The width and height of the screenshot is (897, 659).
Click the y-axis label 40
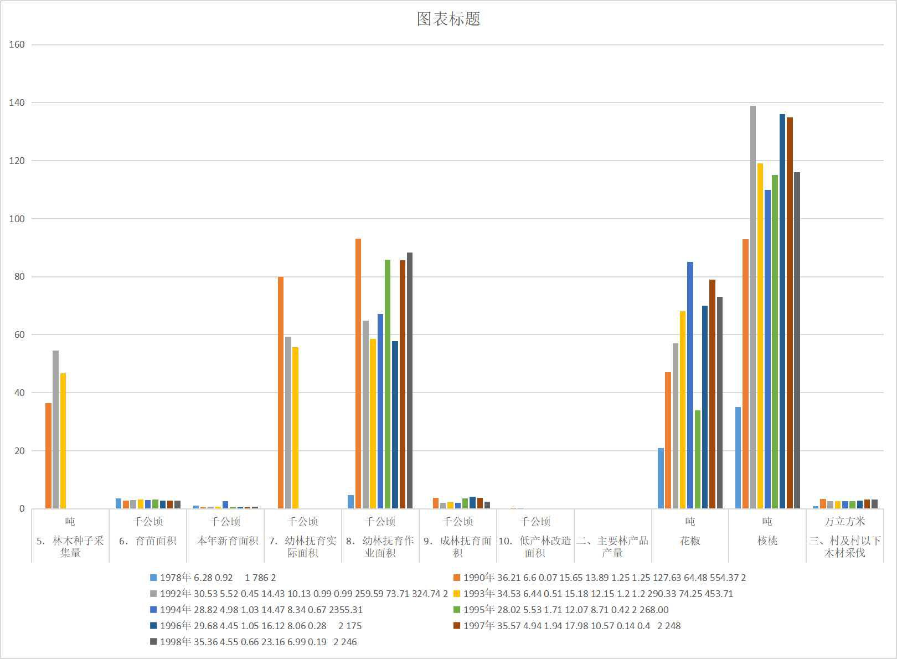pyautogui.click(x=19, y=393)
